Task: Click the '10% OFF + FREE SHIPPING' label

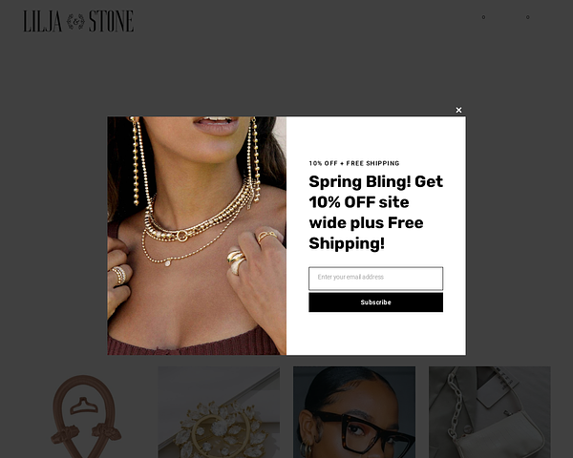Action: pyautogui.click(x=354, y=163)
